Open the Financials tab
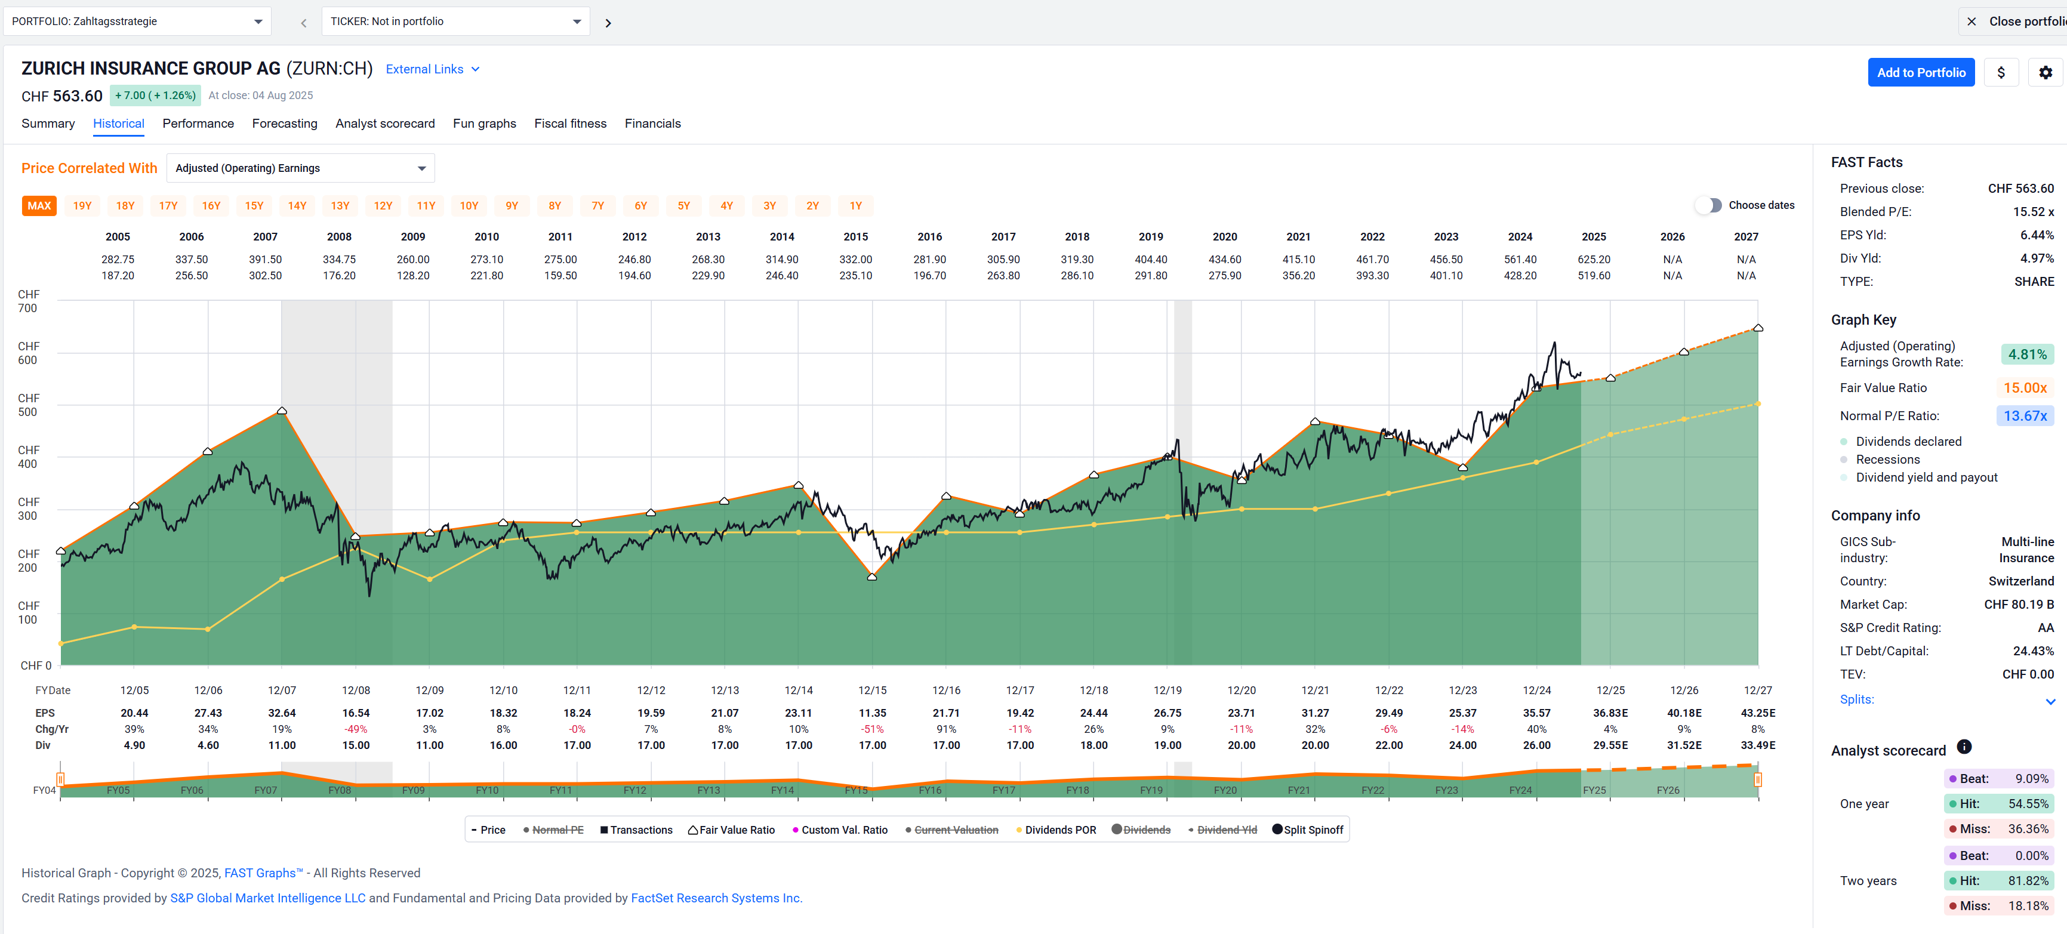Viewport: 2067px width, 934px height. tap(652, 124)
